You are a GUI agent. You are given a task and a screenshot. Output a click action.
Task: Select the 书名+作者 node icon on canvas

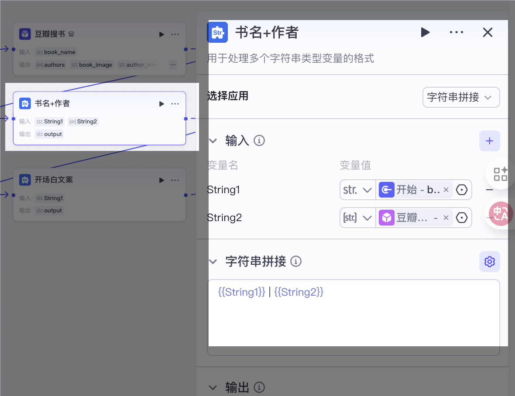point(25,103)
